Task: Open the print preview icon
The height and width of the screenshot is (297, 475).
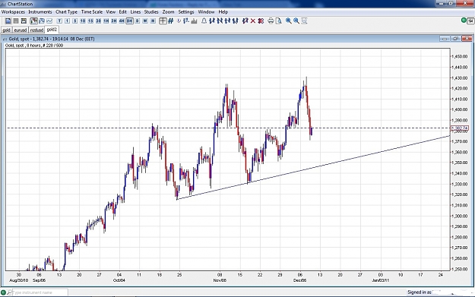Action: point(279,21)
